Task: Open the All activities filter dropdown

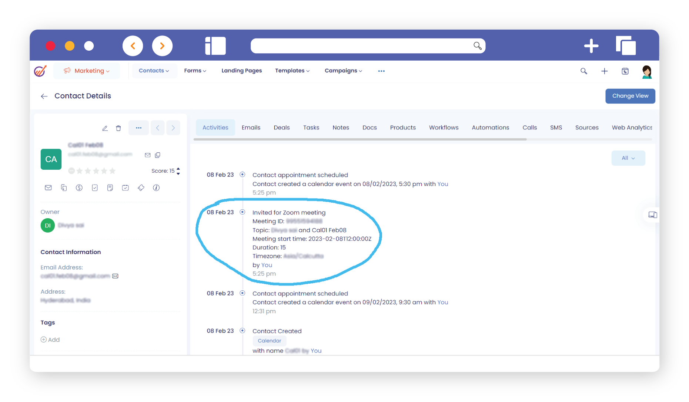Action: [x=628, y=158]
